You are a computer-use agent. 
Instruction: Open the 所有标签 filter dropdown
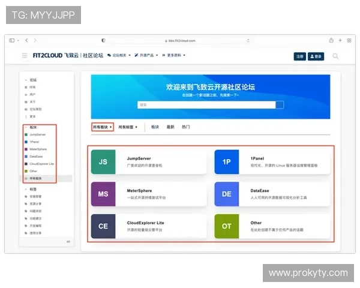128,127
